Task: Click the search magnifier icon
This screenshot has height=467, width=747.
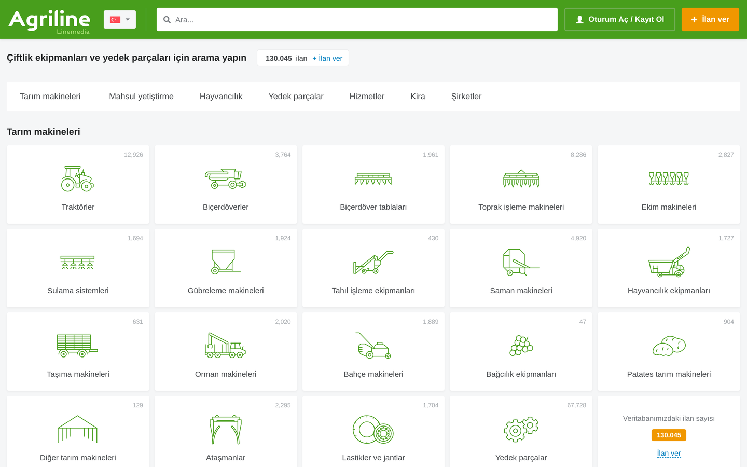Action: 167,20
